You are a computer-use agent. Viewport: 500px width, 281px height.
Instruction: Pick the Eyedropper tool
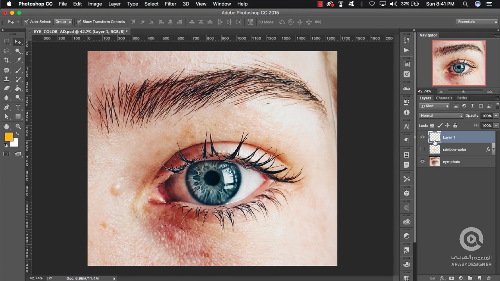(x=18, y=60)
